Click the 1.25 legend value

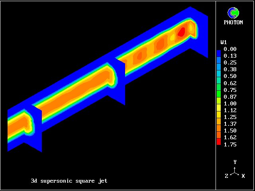(230, 117)
